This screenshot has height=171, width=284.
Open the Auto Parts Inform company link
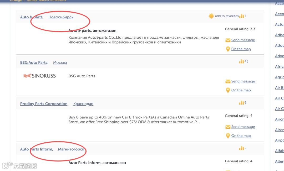click(x=36, y=149)
